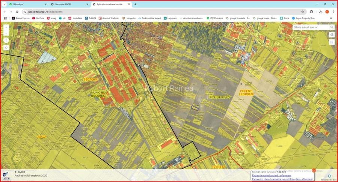Adjust the layer transparency slider handle

click(x=330, y=176)
